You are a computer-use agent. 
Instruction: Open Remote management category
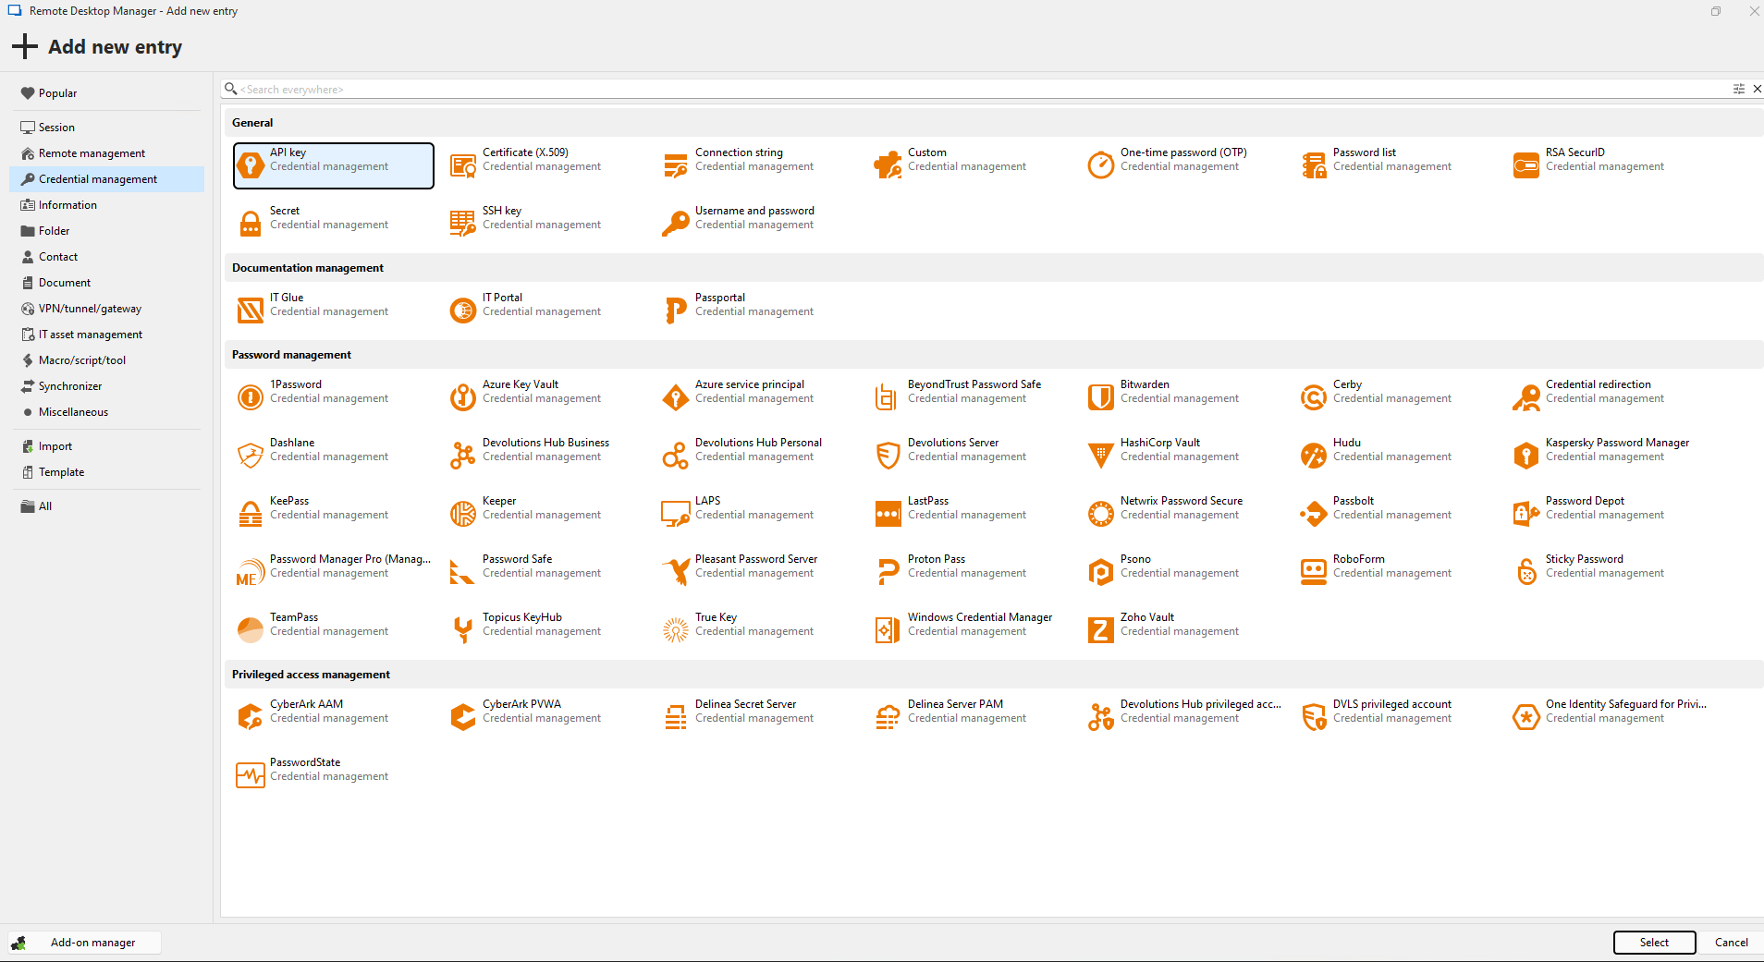[x=106, y=153]
